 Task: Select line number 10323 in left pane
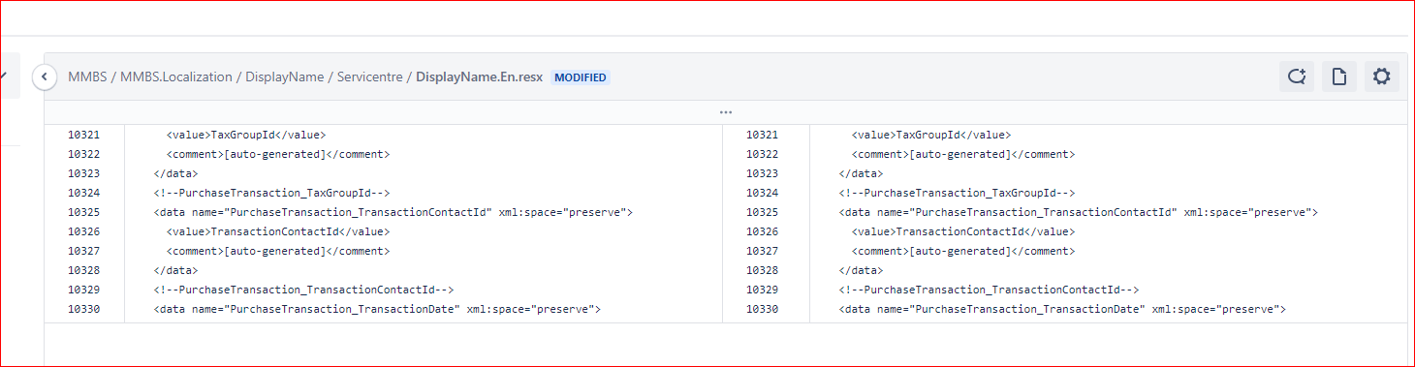83,173
